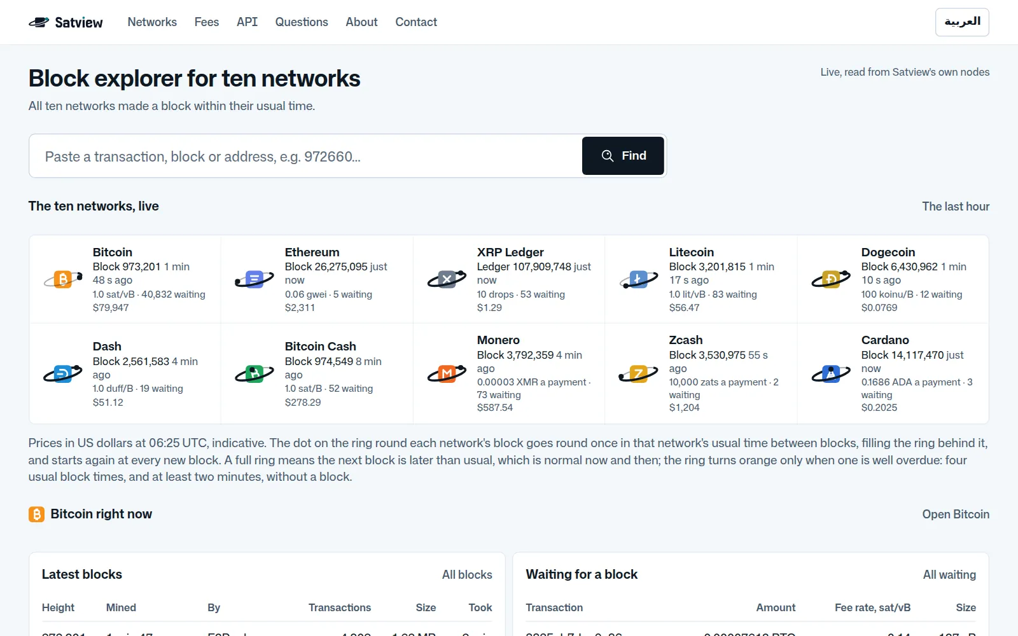Open the XRP Ledger ring icon

[447, 279]
